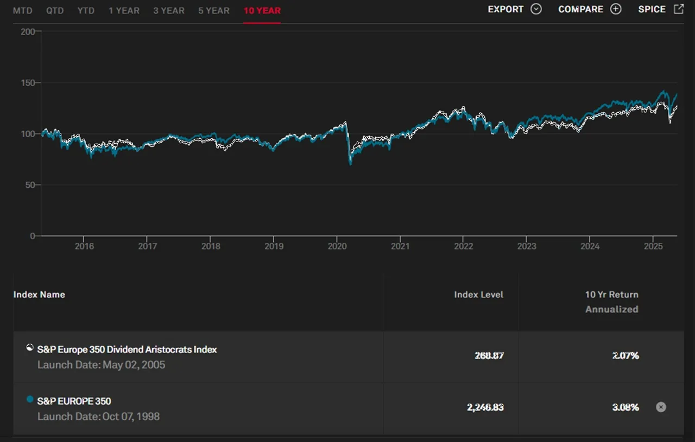Click the white legend dot for Dividend Aristocrats
Screen dimensions: 695x442
pos(30,348)
